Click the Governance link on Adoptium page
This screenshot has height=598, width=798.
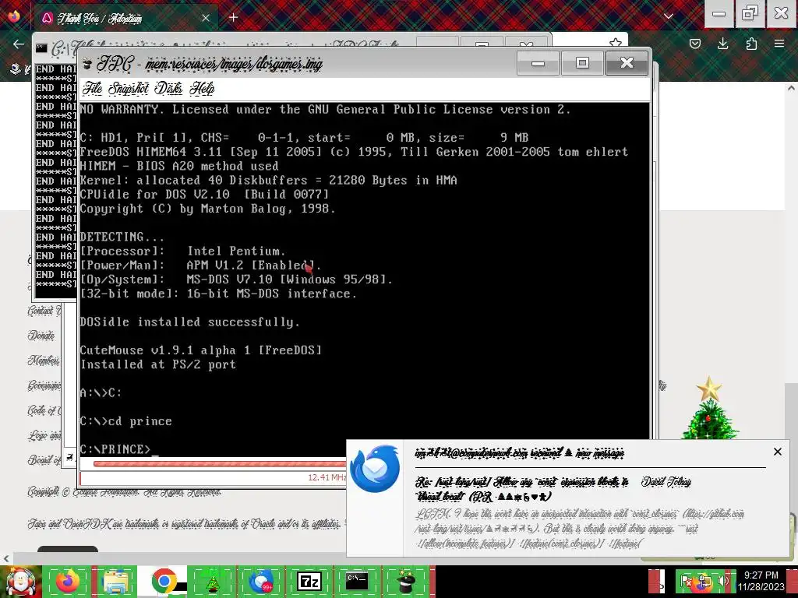(44, 385)
